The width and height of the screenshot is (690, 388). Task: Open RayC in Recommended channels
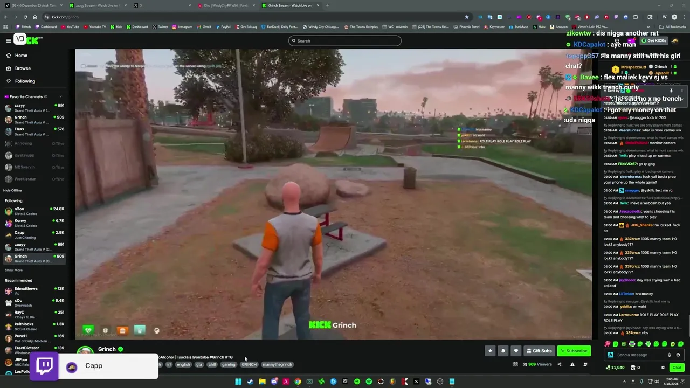(33, 315)
